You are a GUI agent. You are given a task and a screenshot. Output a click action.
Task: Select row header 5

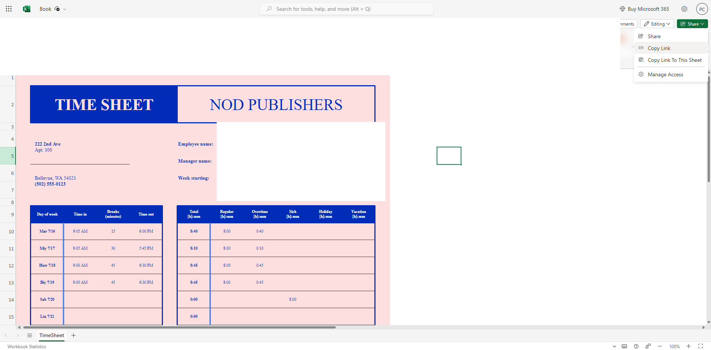[8, 156]
